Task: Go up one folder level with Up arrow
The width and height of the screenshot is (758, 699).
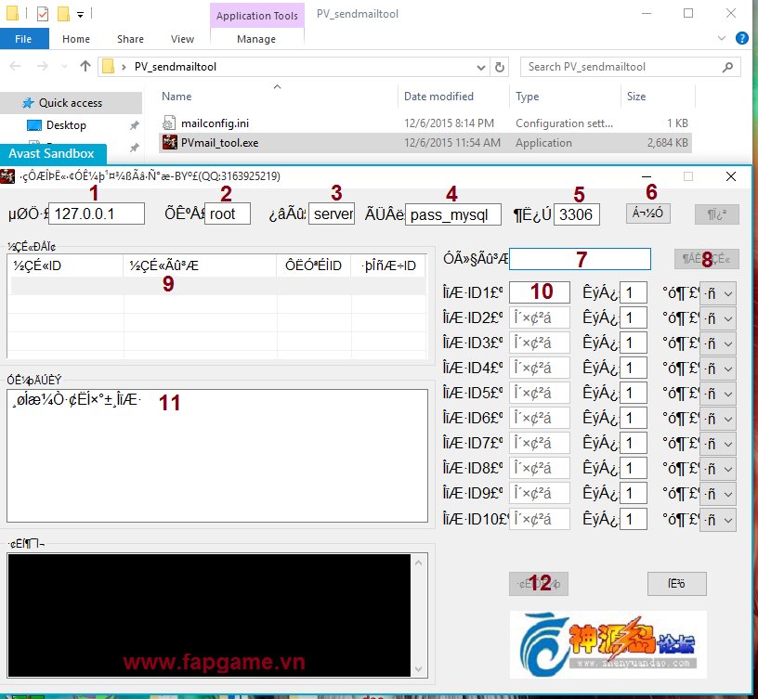Action: [85, 66]
